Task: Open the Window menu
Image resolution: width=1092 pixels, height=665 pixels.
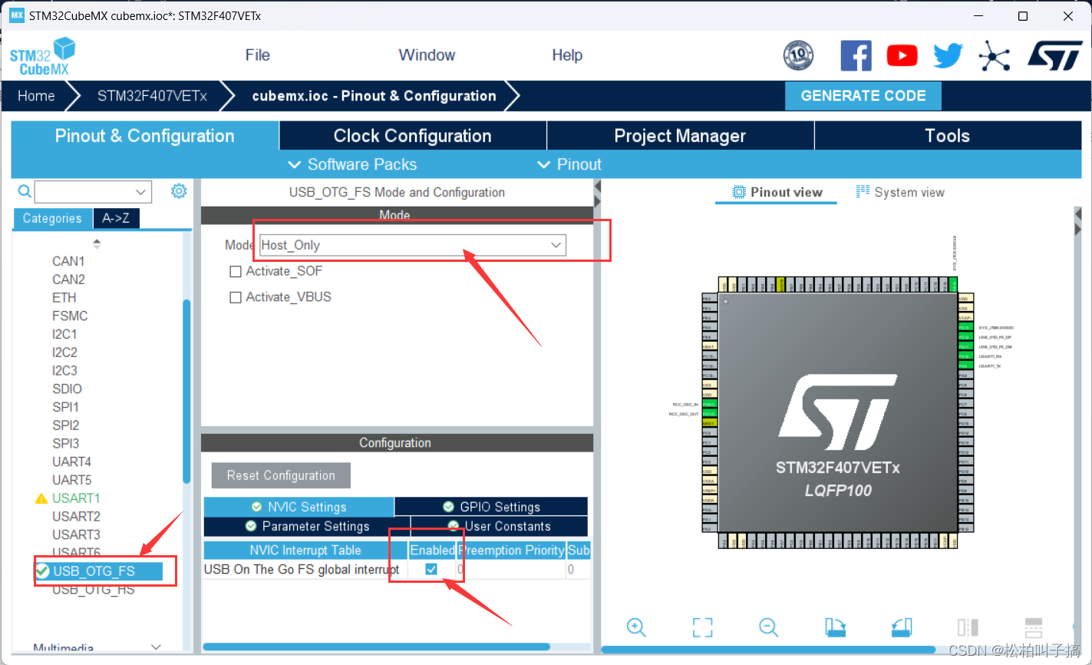Action: pyautogui.click(x=427, y=55)
